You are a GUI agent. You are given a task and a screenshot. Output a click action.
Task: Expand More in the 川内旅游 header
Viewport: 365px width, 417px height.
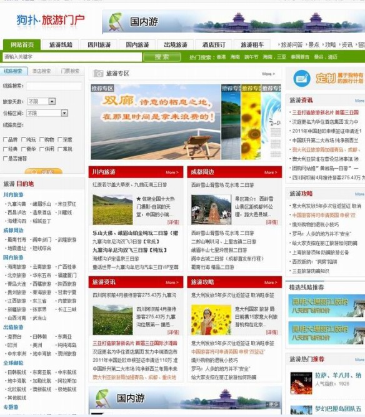172,173
